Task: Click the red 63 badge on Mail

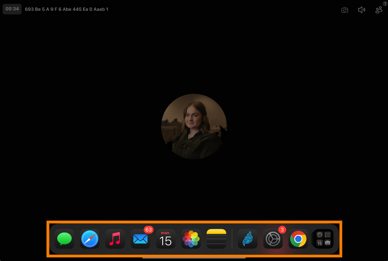Action: [x=149, y=230]
